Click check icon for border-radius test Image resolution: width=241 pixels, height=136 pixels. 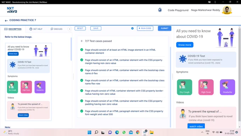(82, 91)
